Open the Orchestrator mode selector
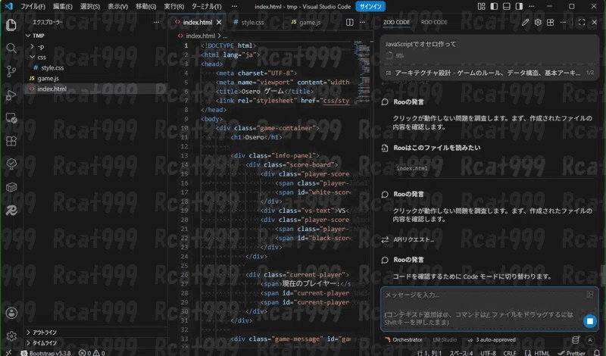606x356 pixels. pos(404,340)
